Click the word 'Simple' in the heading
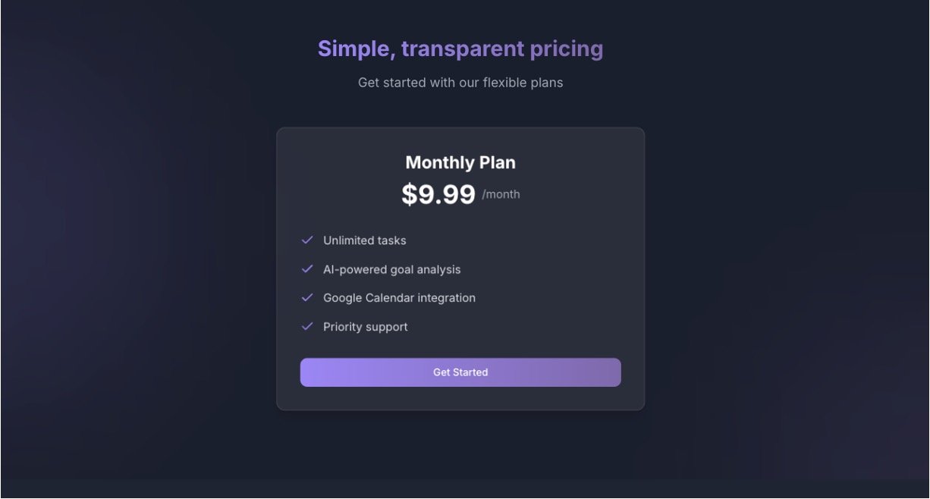This screenshot has height=499, width=930. click(353, 49)
